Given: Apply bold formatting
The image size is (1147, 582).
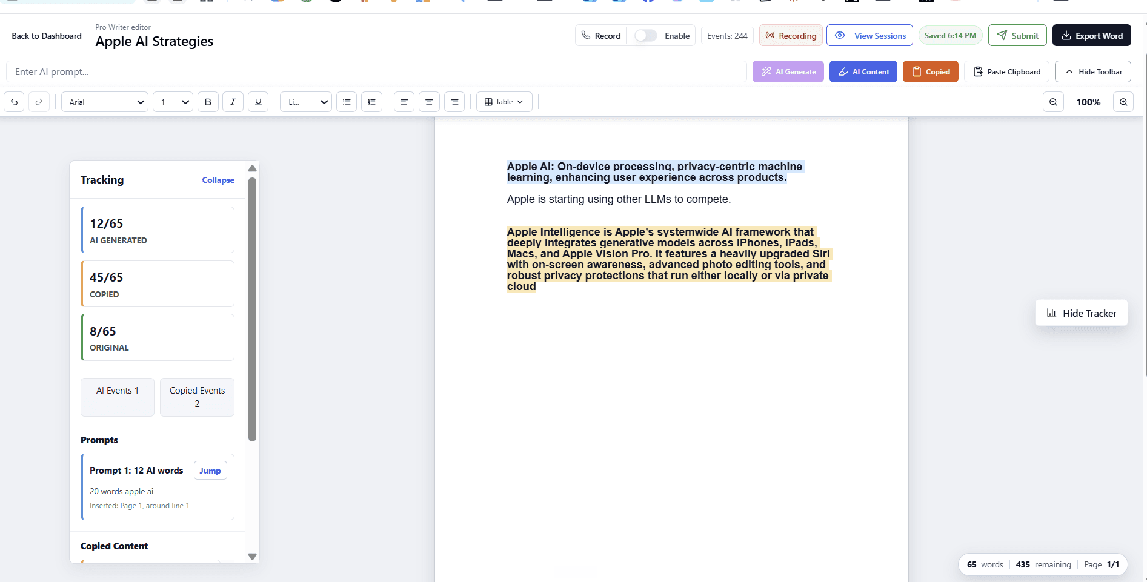Looking at the screenshot, I should click(x=208, y=102).
